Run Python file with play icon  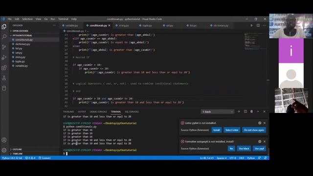251,25
